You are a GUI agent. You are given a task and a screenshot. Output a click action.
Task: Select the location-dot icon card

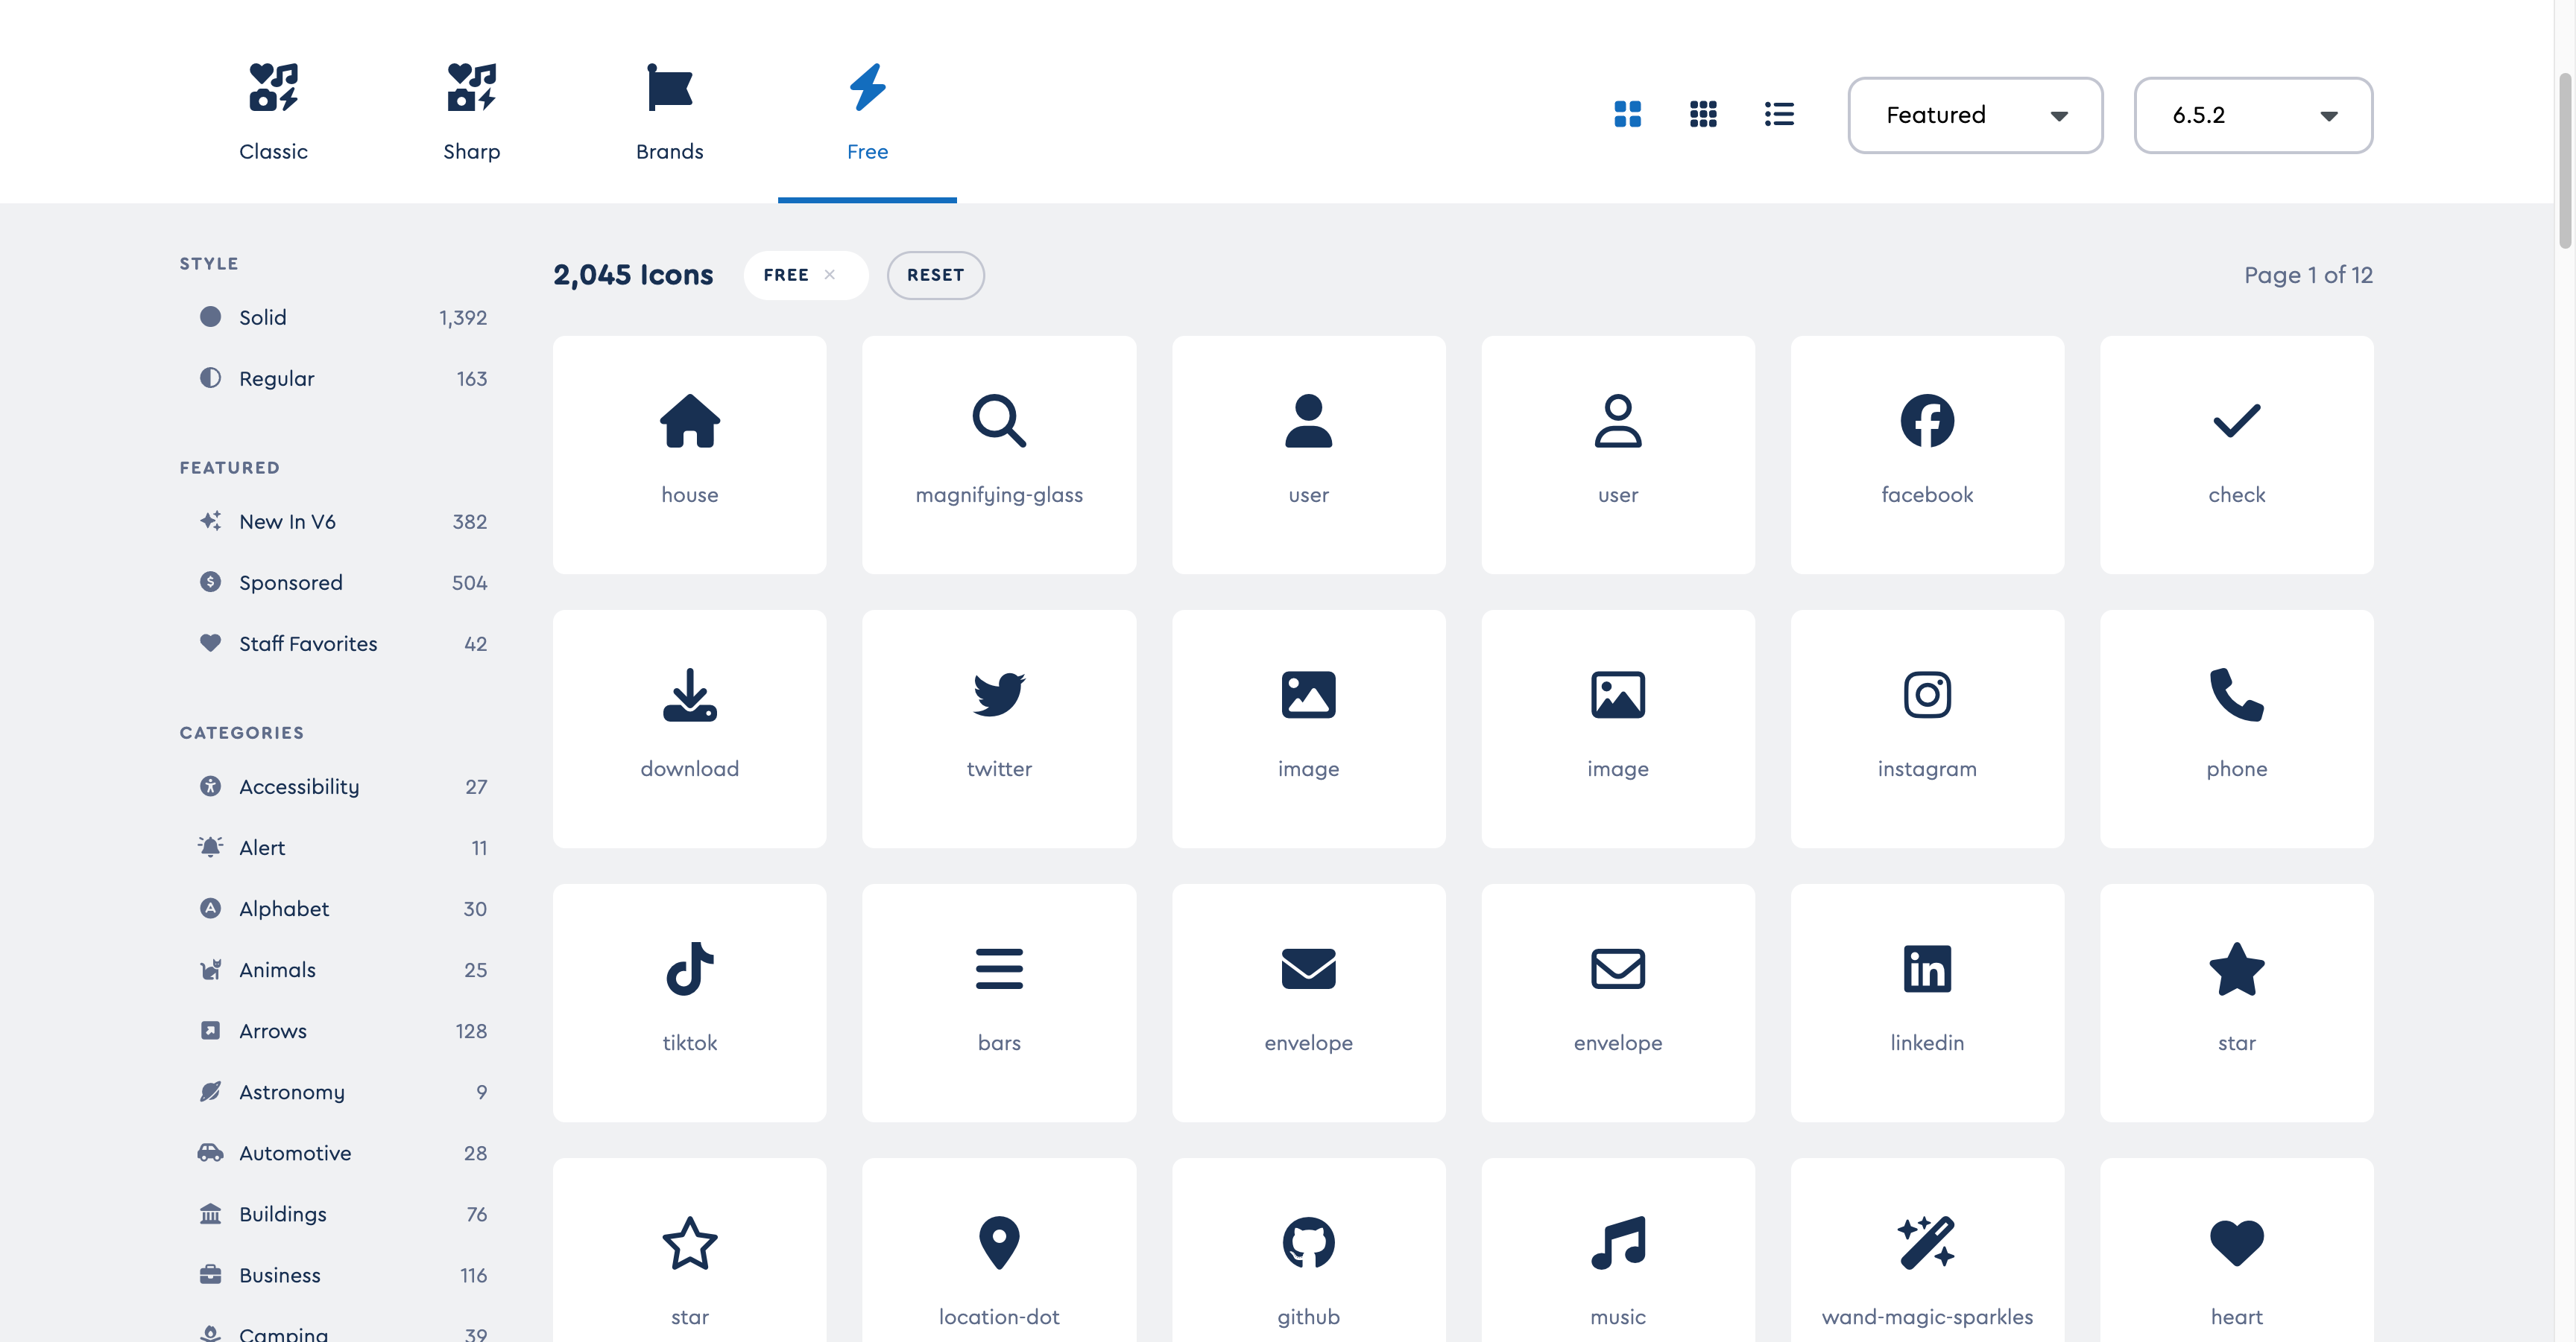[999, 1250]
